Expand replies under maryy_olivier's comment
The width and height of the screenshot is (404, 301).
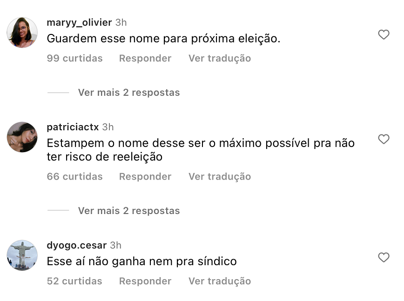coord(128,93)
